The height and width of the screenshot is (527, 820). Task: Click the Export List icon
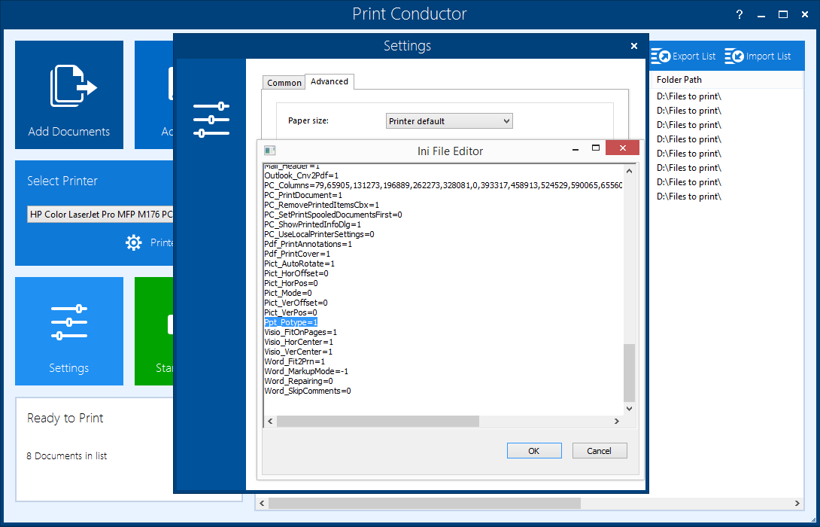(x=661, y=56)
